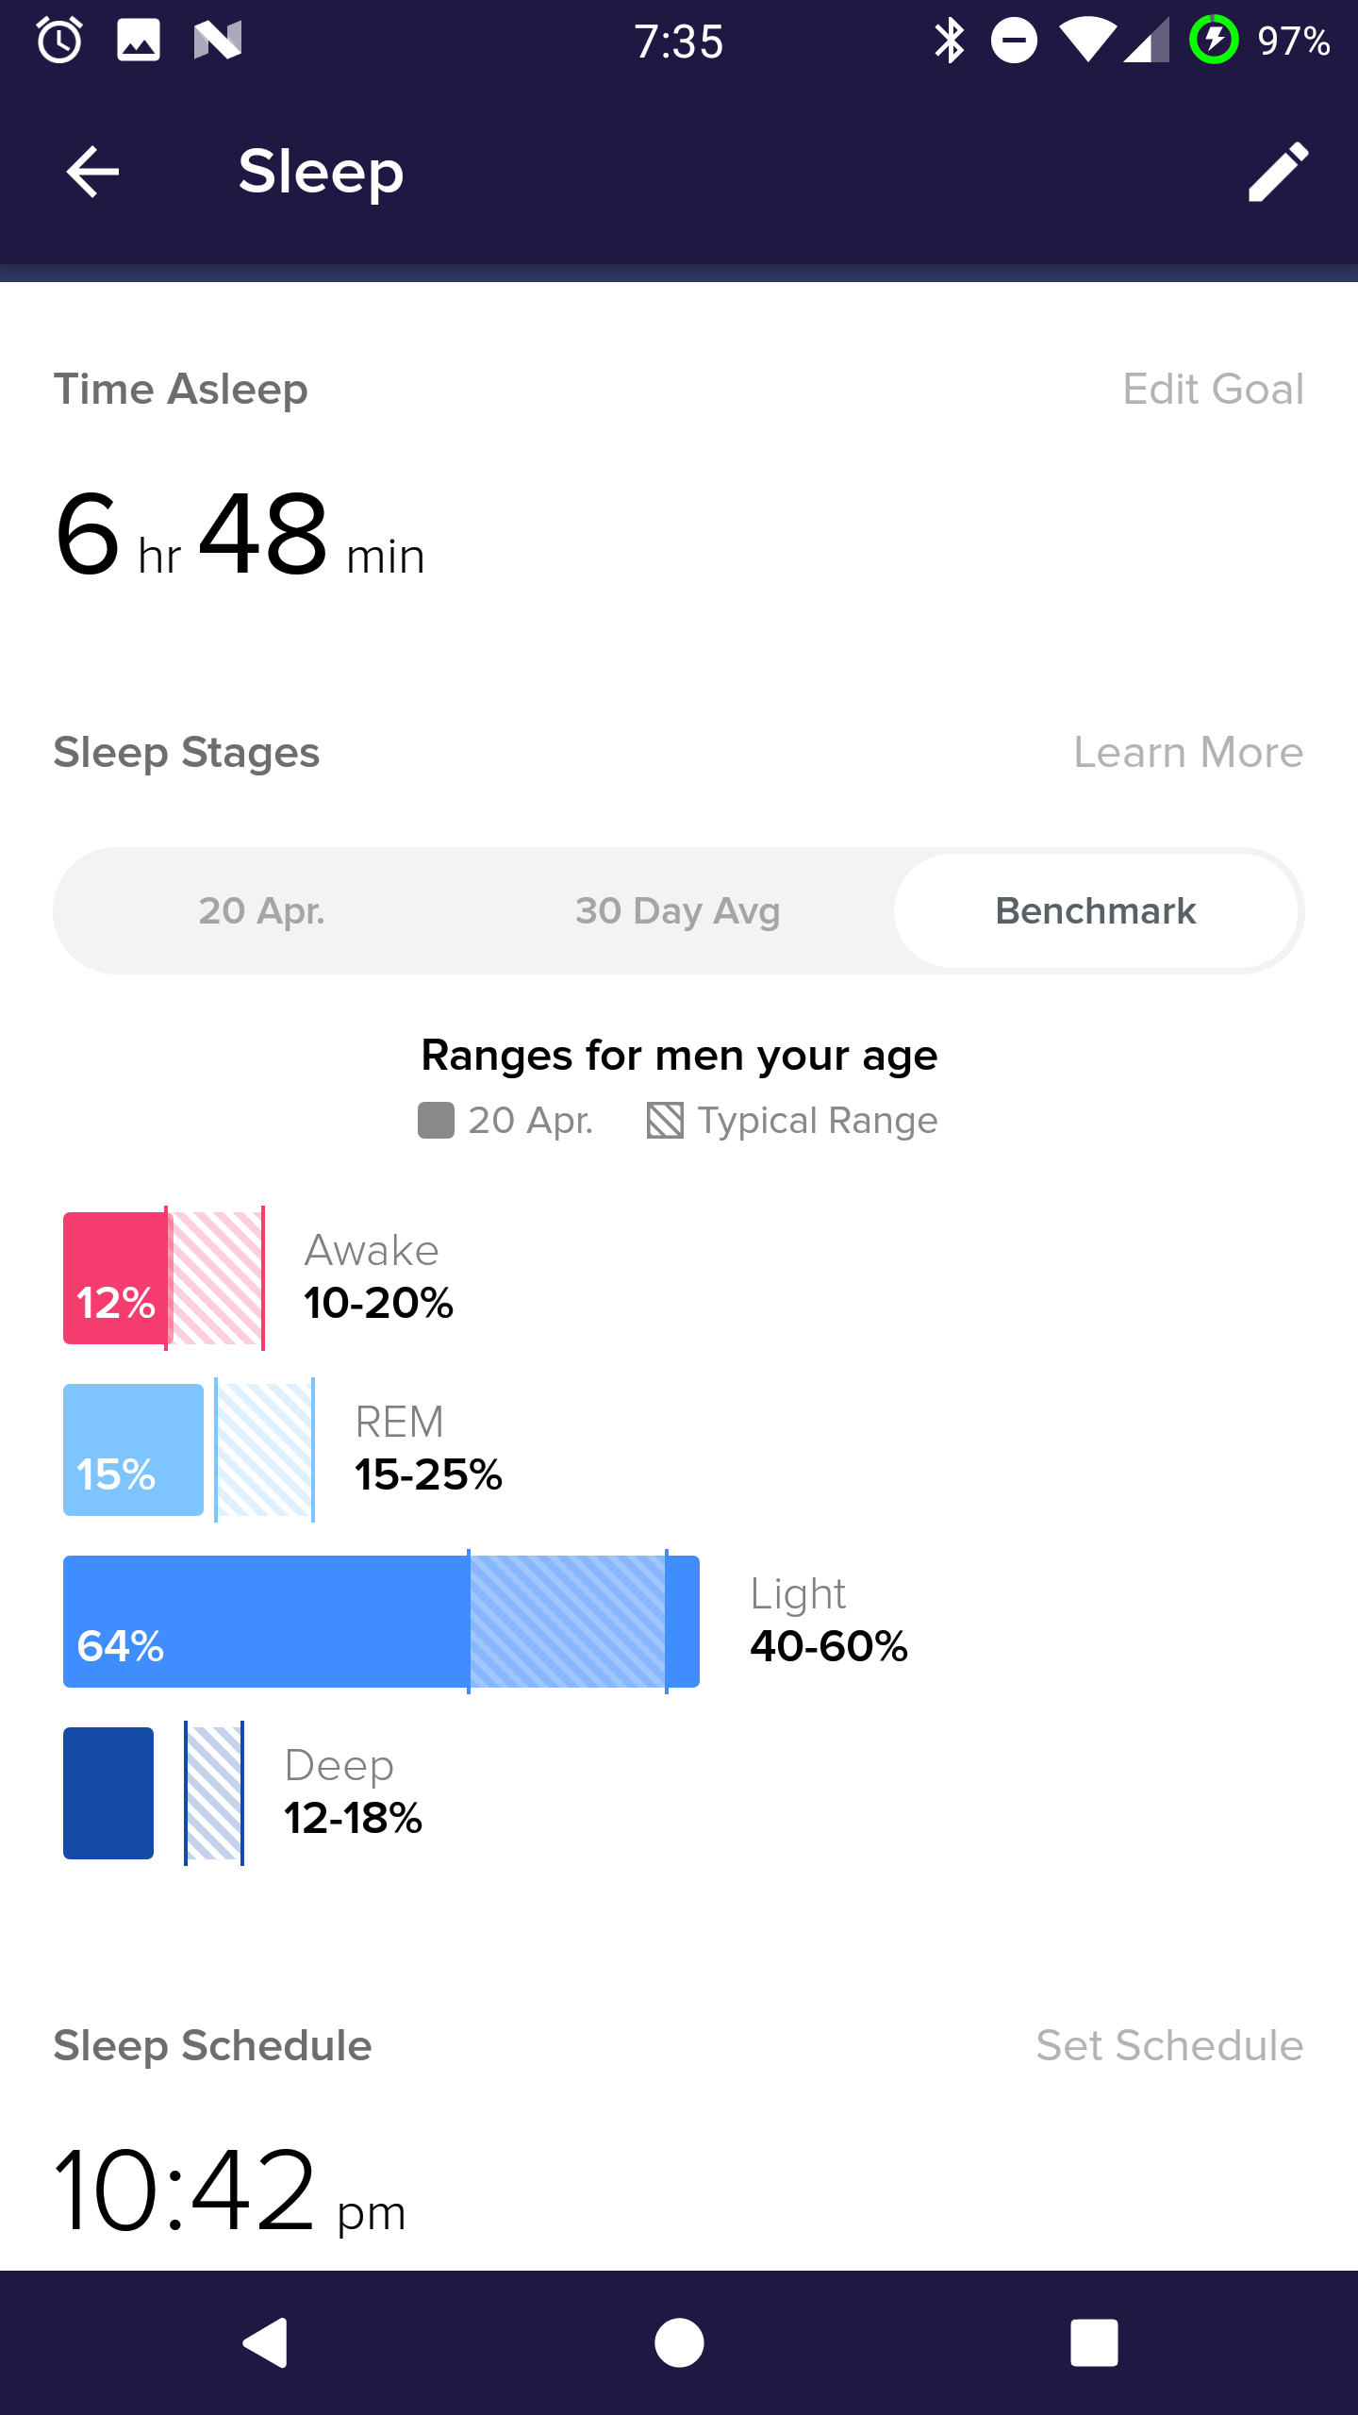The image size is (1358, 2415).
Task: Tap the image notification icon in status bar
Action: coord(139,41)
